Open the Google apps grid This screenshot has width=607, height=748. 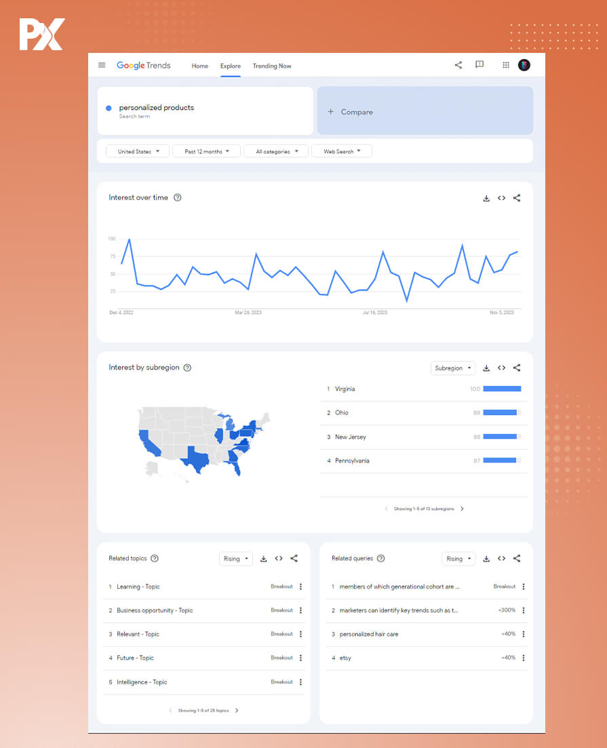tap(505, 65)
